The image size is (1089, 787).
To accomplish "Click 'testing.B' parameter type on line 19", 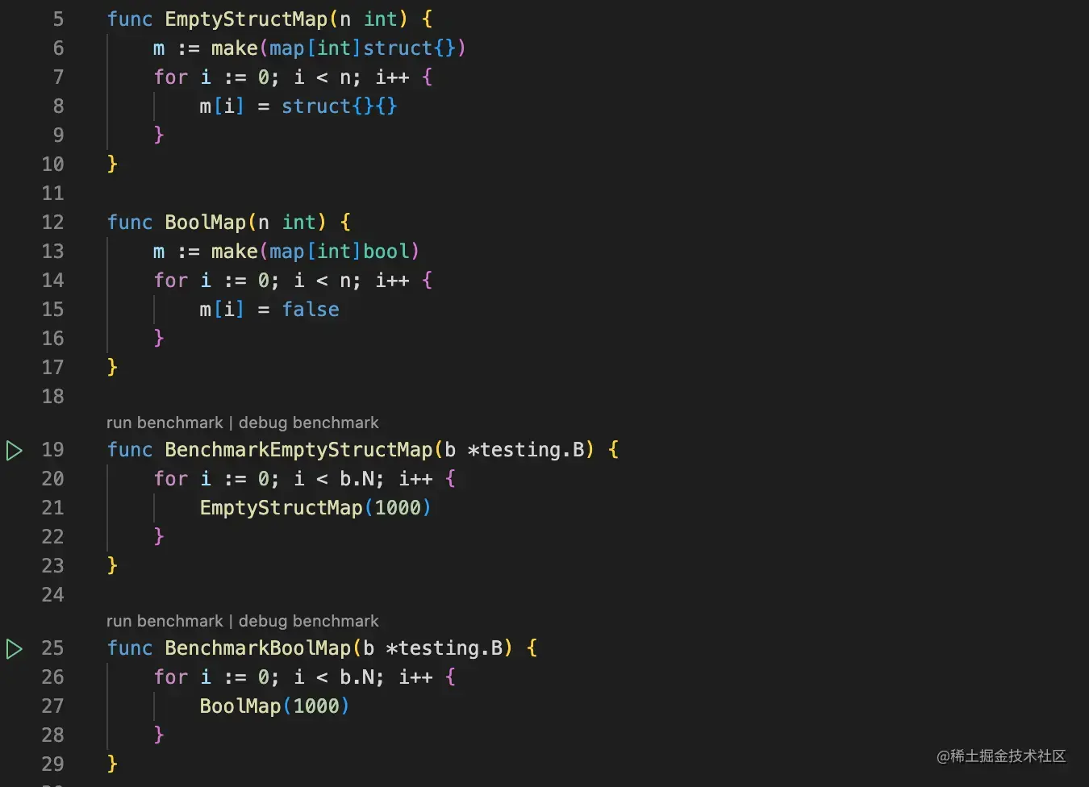I will pyautogui.click(x=532, y=450).
